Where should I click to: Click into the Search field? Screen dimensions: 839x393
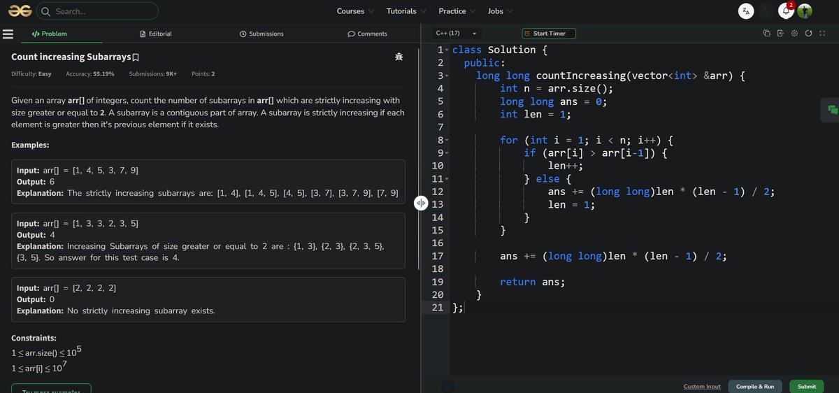click(x=96, y=11)
